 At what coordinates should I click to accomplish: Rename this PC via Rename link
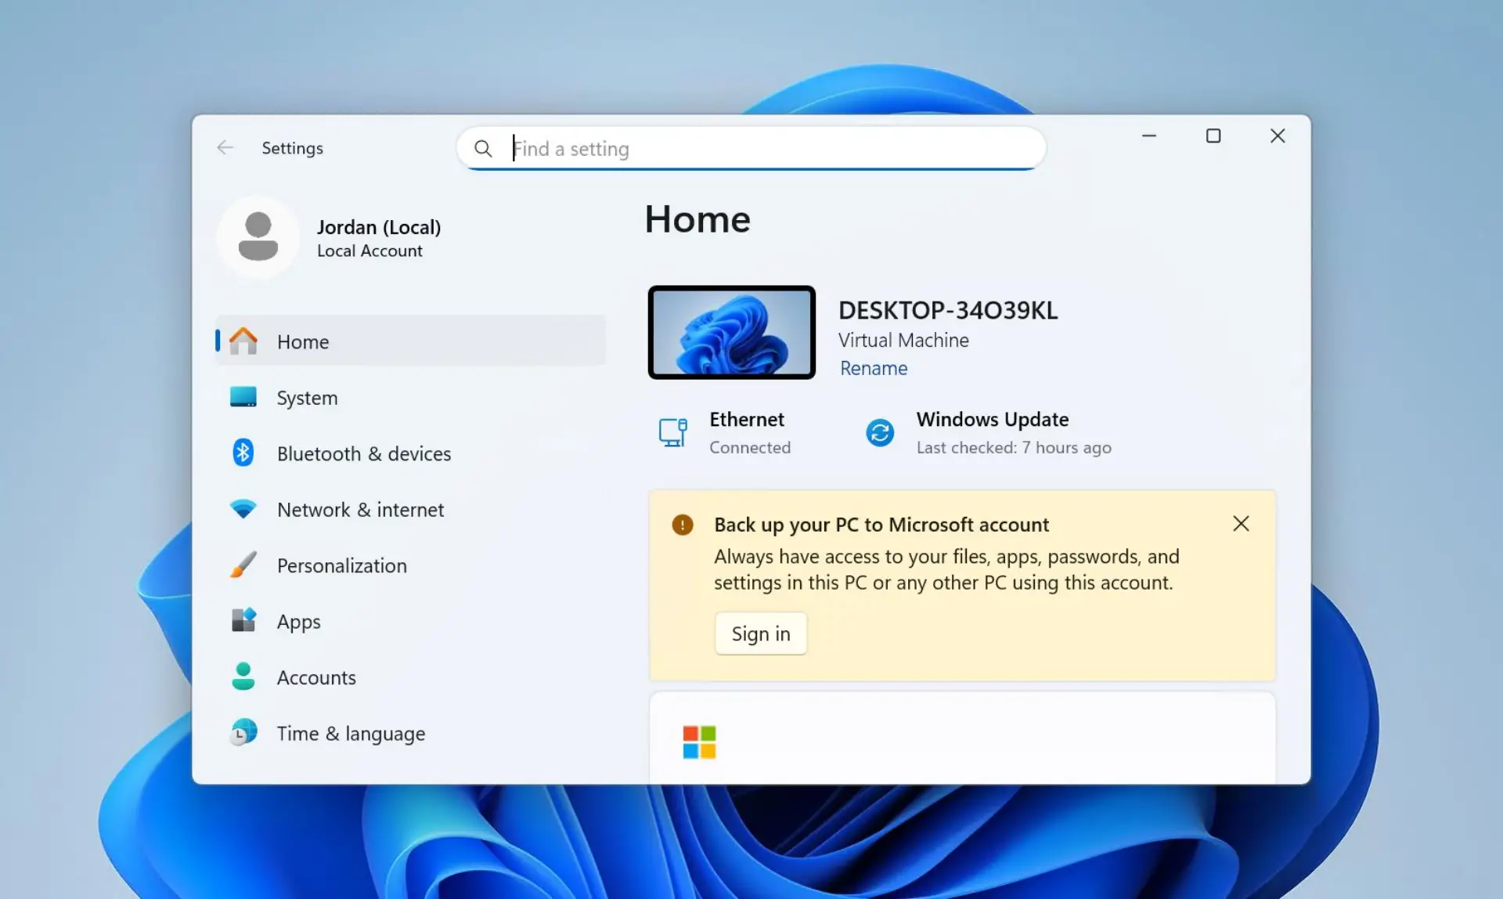(x=874, y=368)
